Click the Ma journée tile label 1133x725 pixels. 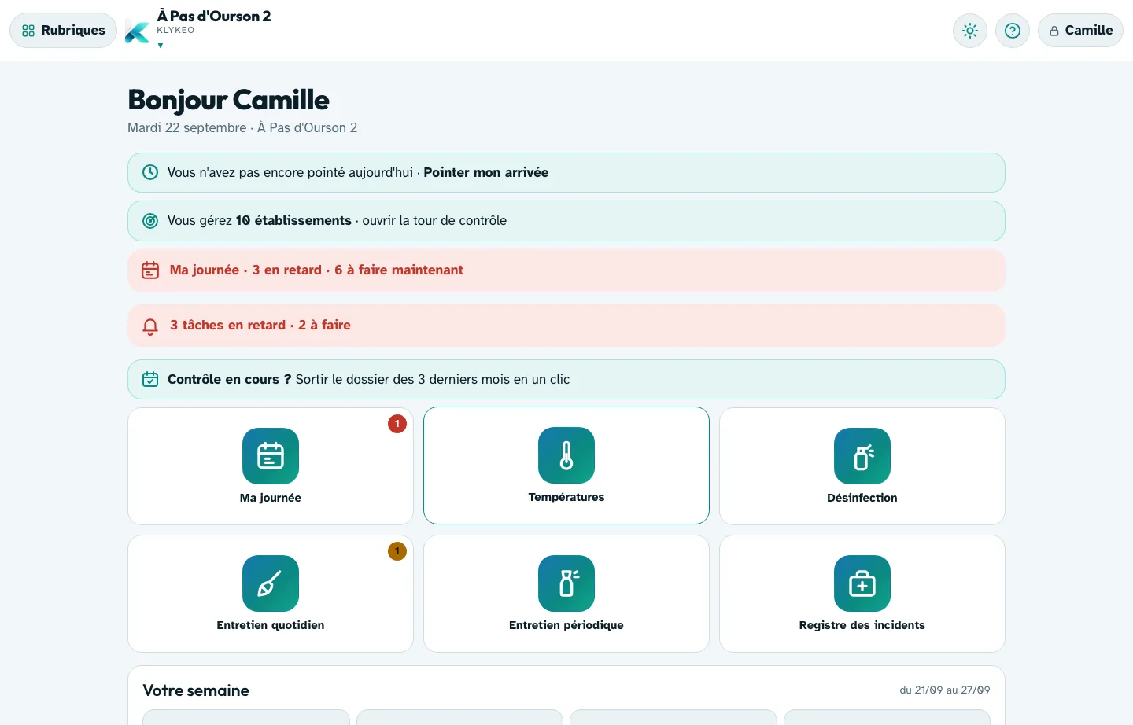click(x=271, y=498)
